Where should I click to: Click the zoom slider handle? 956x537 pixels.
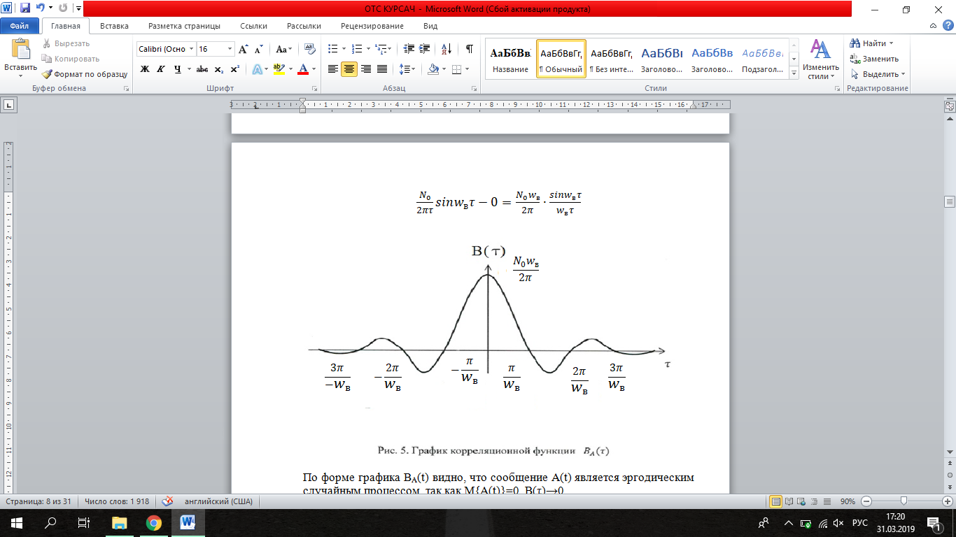[904, 501]
